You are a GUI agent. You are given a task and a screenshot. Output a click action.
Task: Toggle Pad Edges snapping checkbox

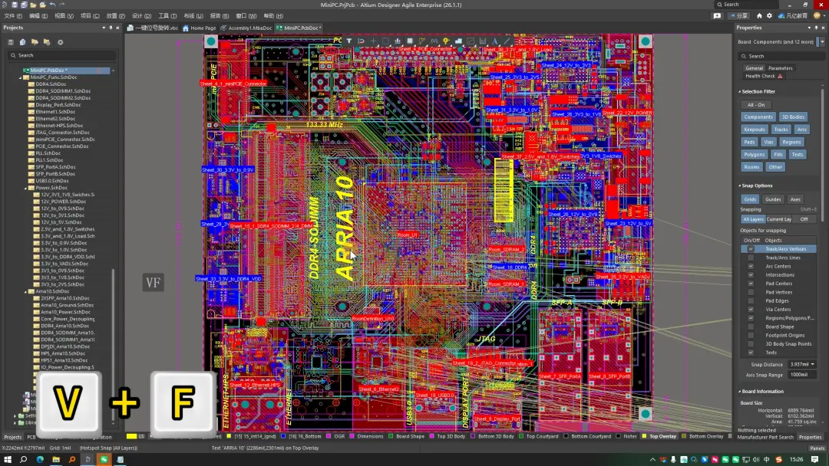751,300
